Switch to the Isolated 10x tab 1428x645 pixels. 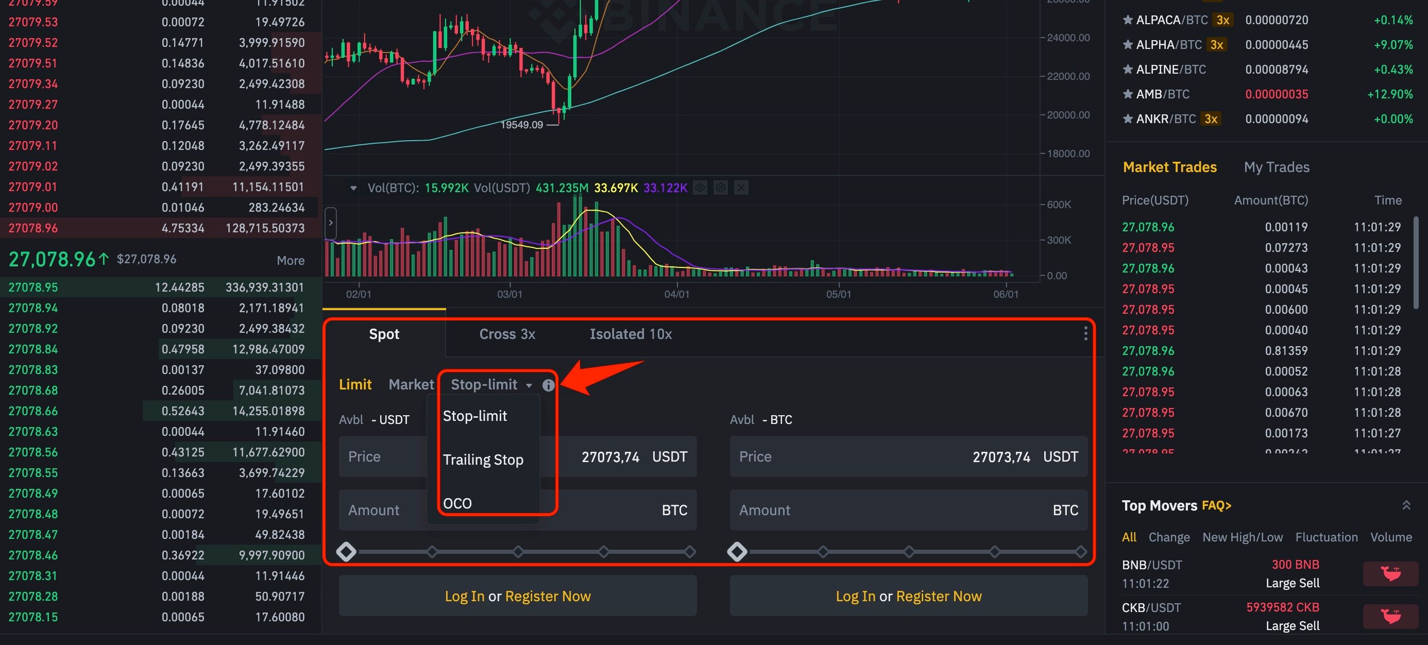(631, 334)
